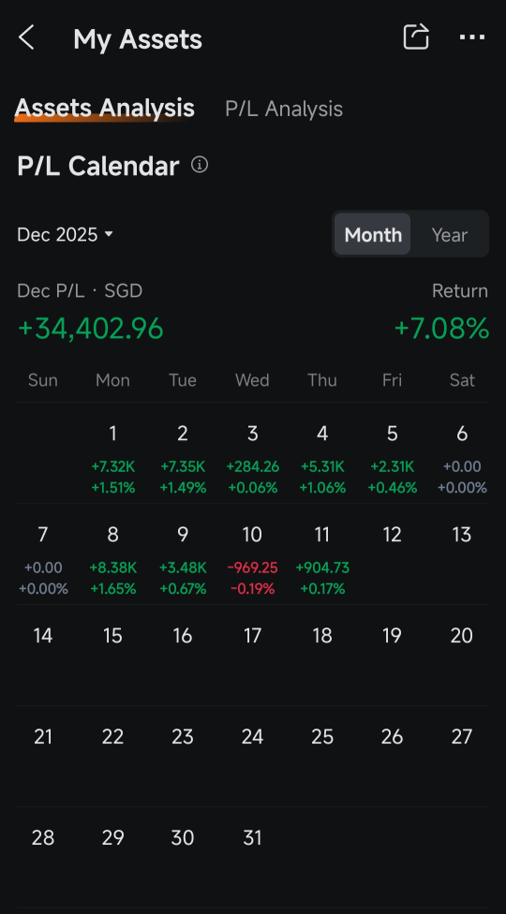Open the share icon
Viewport: 506px width, 914px height.
(x=416, y=37)
